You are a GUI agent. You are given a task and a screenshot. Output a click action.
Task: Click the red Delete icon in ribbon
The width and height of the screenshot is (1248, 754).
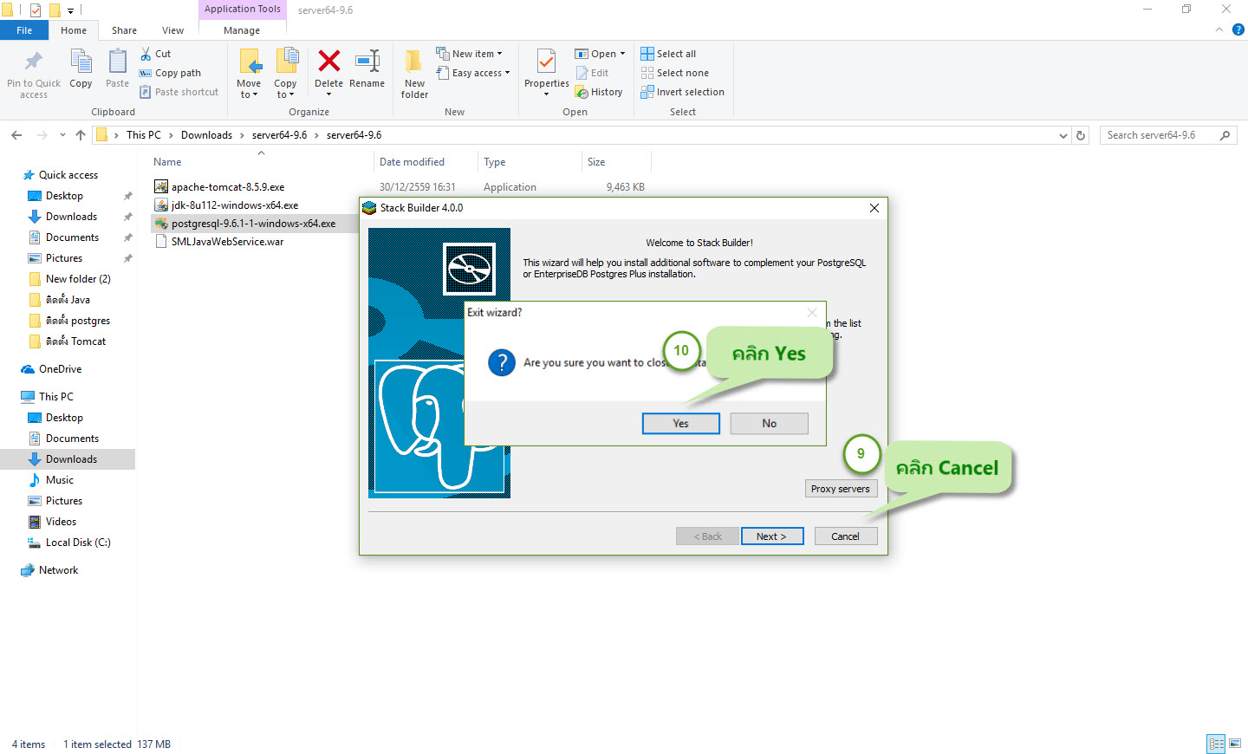[x=328, y=62]
